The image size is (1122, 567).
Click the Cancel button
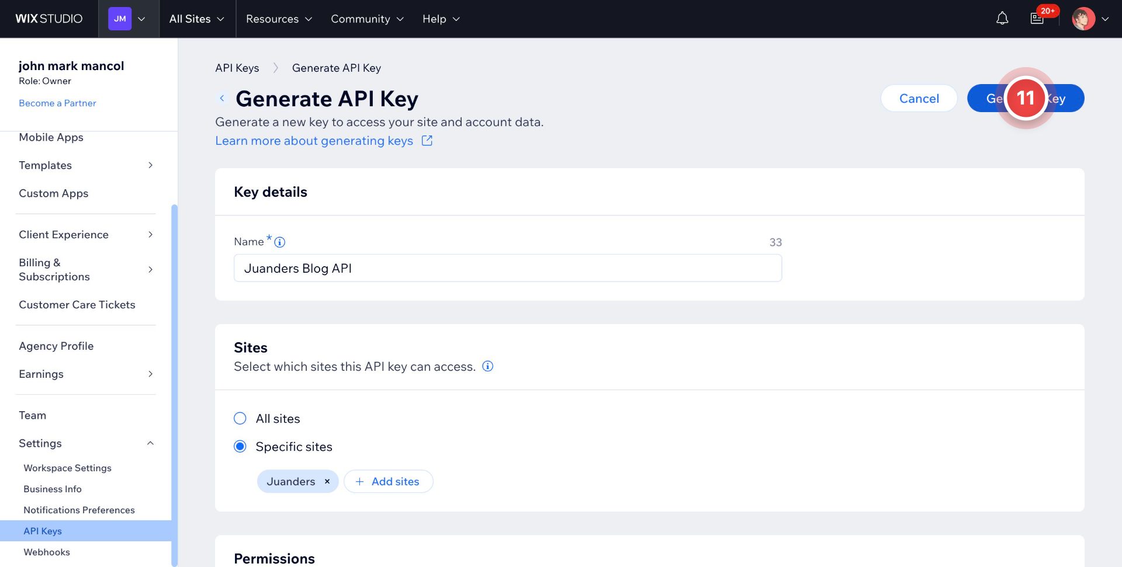[x=919, y=98]
